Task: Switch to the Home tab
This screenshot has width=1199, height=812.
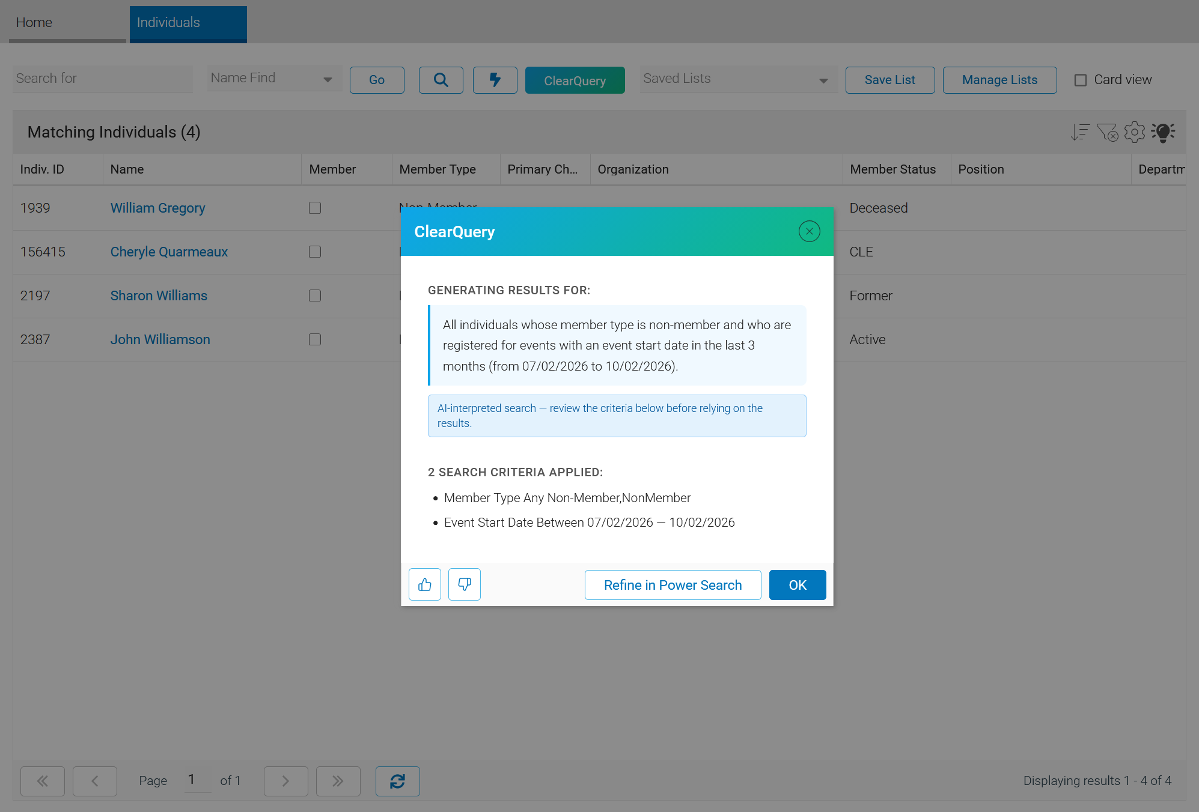Action: [67, 23]
